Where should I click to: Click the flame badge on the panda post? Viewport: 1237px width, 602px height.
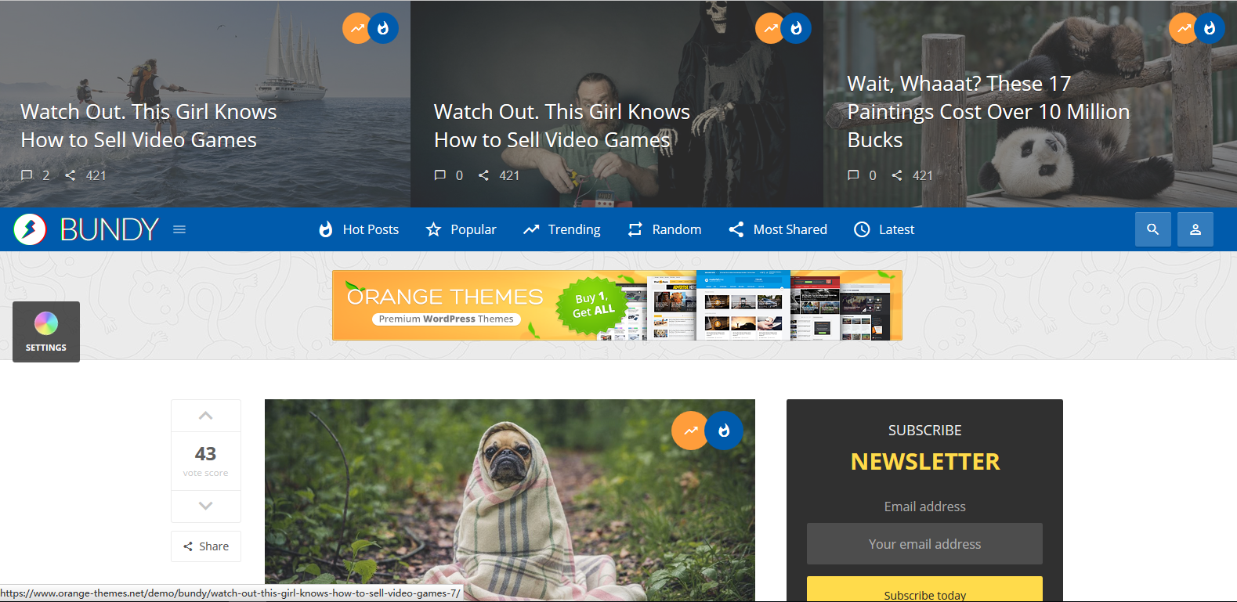[x=1210, y=29]
